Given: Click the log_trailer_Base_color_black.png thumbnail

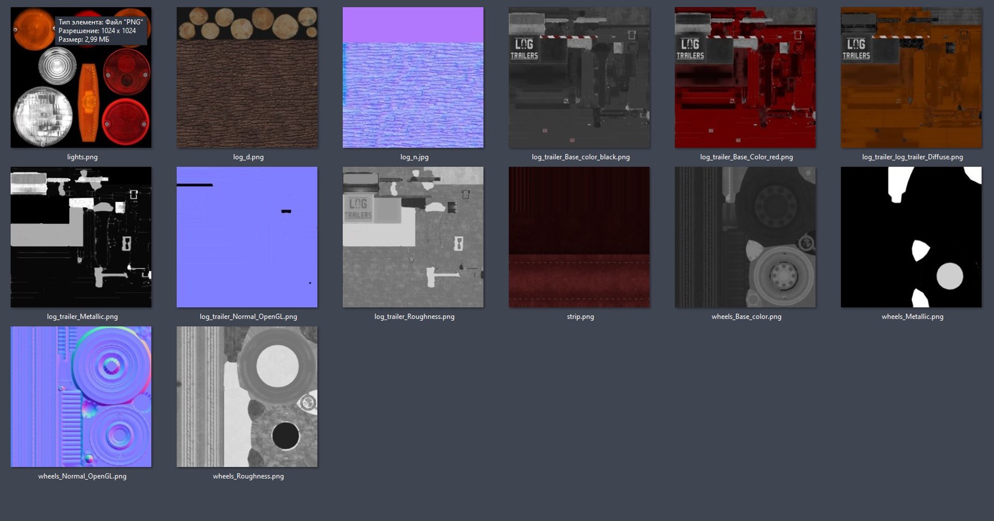Looking at the screenshot, I should tap(579, 78).
